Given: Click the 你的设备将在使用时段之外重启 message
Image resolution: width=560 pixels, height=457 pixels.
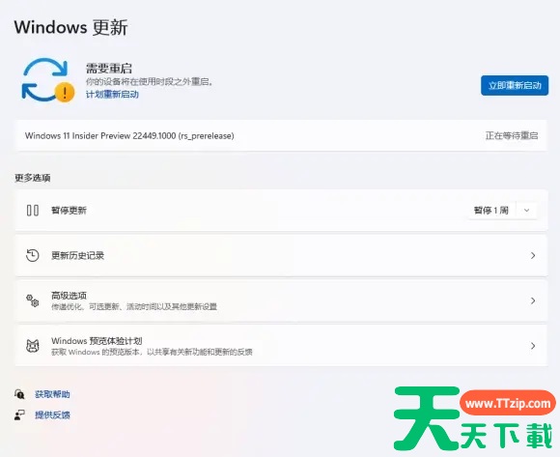Looking at the screenshot, I should (150, 82).
